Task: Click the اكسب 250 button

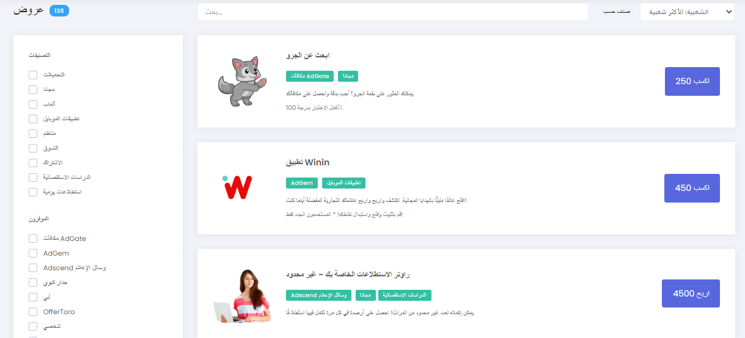Action: coord(692,82)
